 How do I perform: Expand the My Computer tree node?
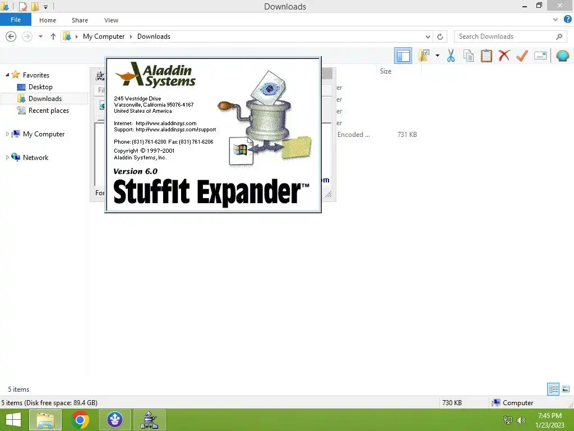pyautogui.click(x=7, y=134)
